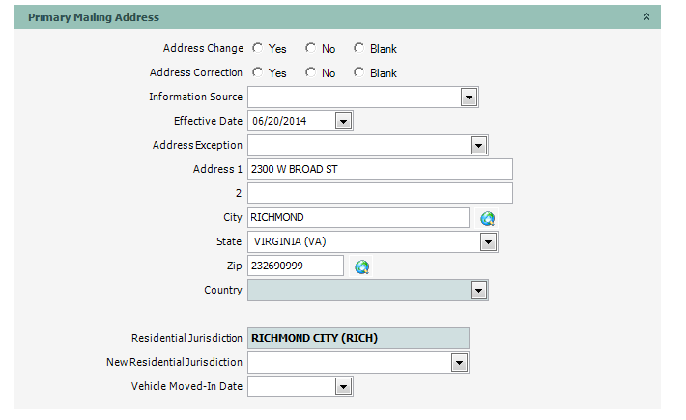Screen dimensions: 686x420
Task: Click the City field containing RICHMOND
Action: coord(357,217)
